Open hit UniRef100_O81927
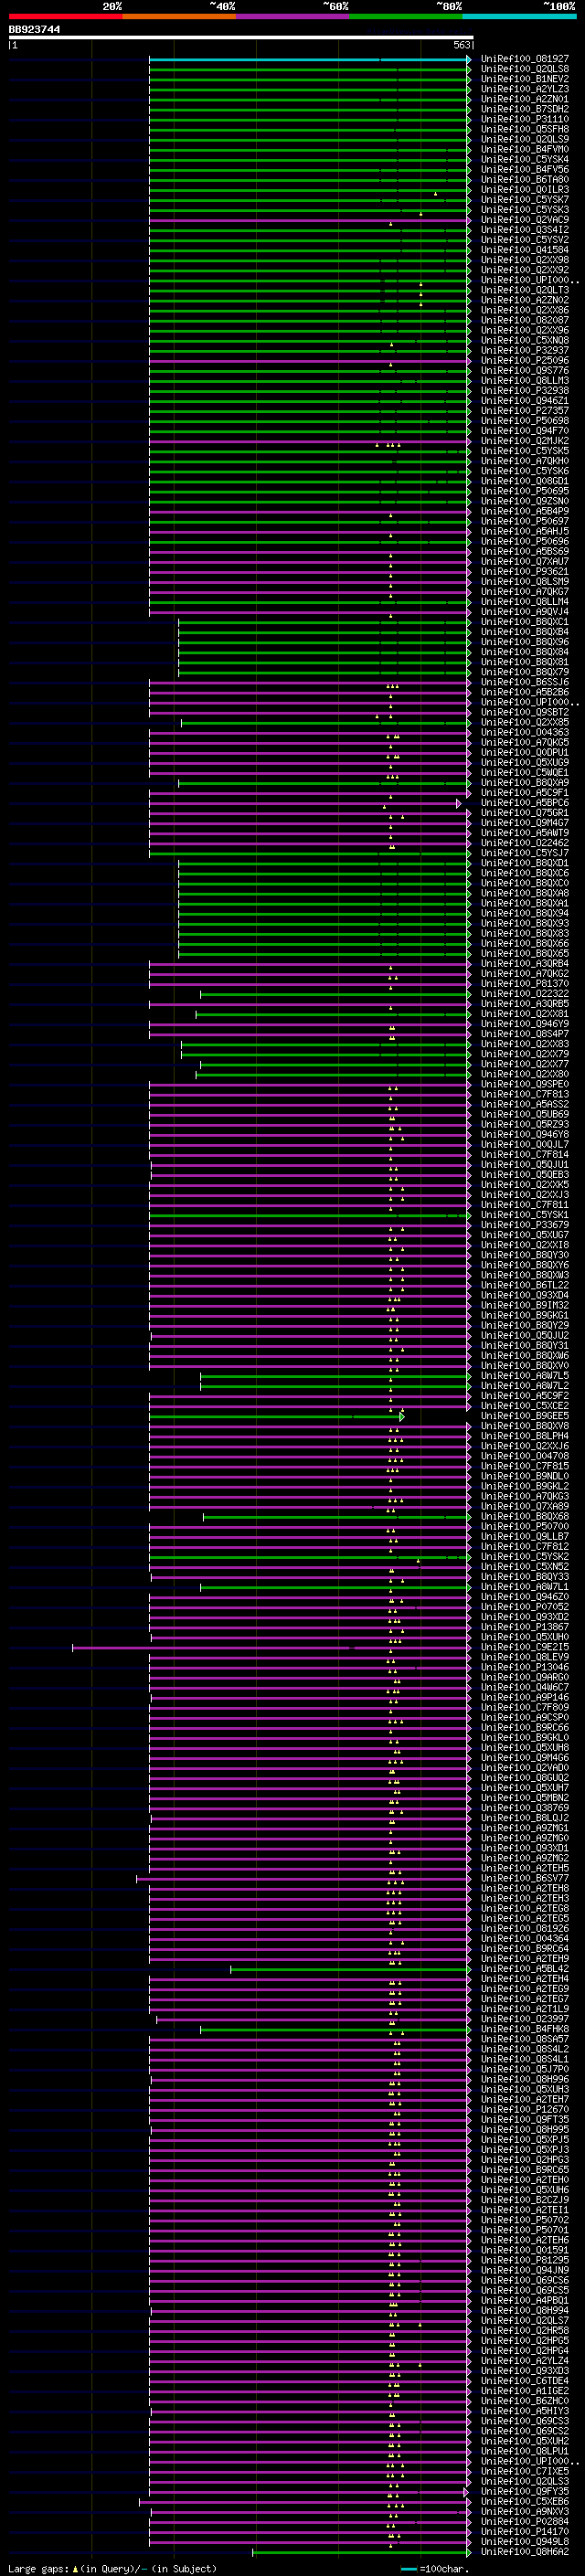This screenshot has width=585, height=2576. click(525, 59)
